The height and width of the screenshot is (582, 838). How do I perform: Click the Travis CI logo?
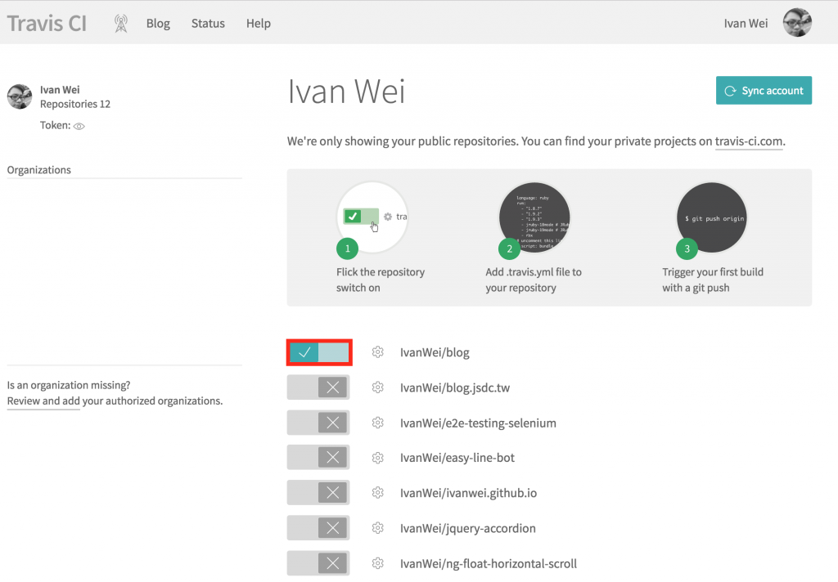point(47,24)
